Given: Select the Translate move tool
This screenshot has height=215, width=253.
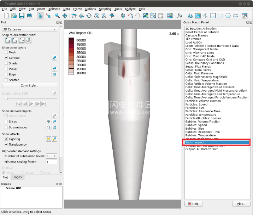Looking at the screenshot, I should click(65, 16).
